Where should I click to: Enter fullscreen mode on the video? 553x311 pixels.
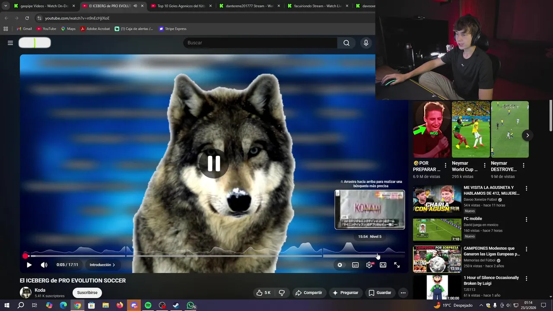point(397,265)
